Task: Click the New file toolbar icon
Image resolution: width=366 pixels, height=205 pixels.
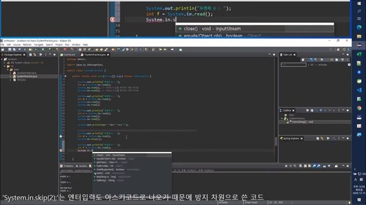Action: point(3,50)
